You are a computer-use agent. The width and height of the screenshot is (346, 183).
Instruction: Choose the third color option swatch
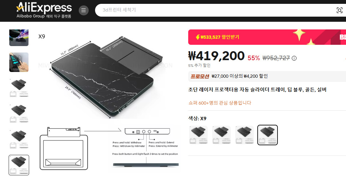click(245, 135)
